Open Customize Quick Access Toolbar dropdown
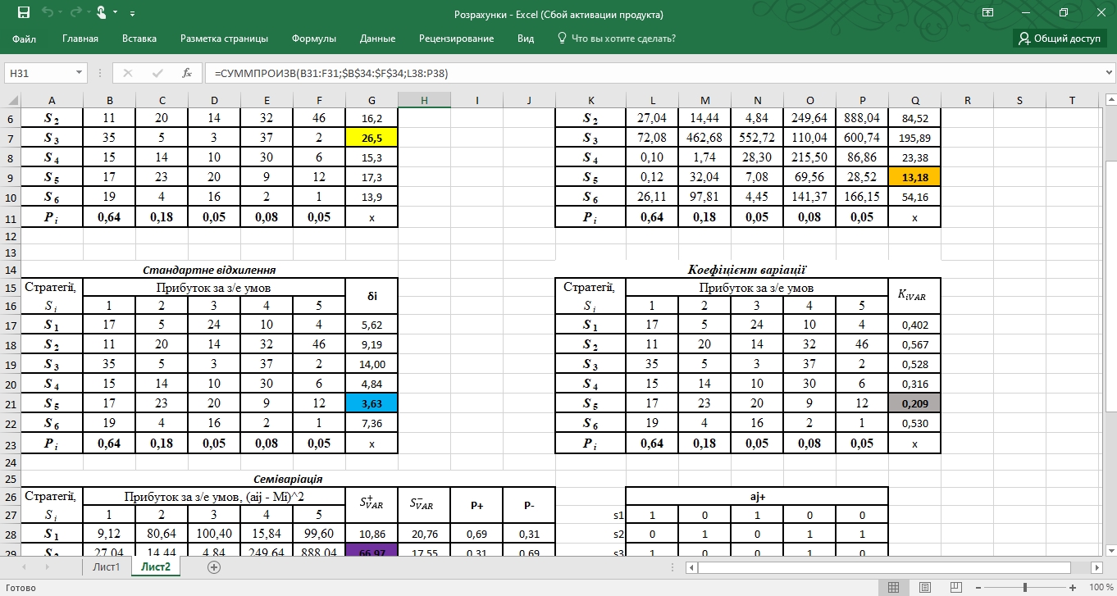 [133, 14]
